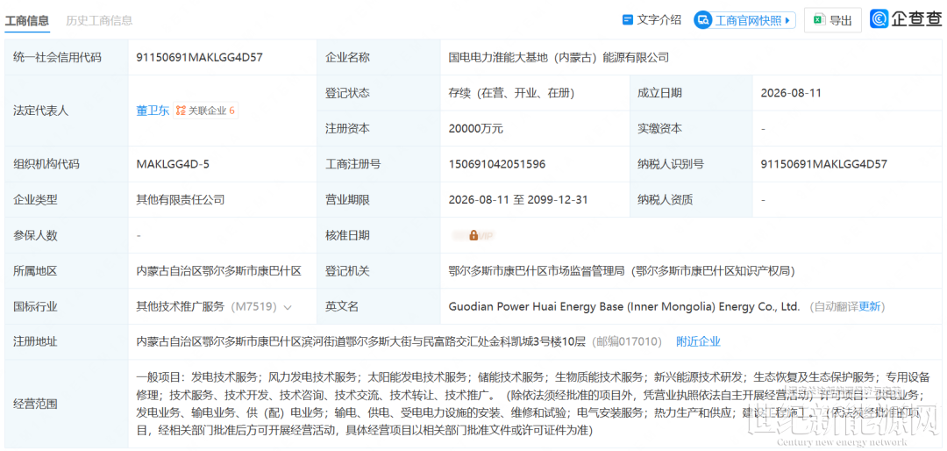Click the 法定代表人 label cell
Viewport: 947px width, 451px height.
67,111
